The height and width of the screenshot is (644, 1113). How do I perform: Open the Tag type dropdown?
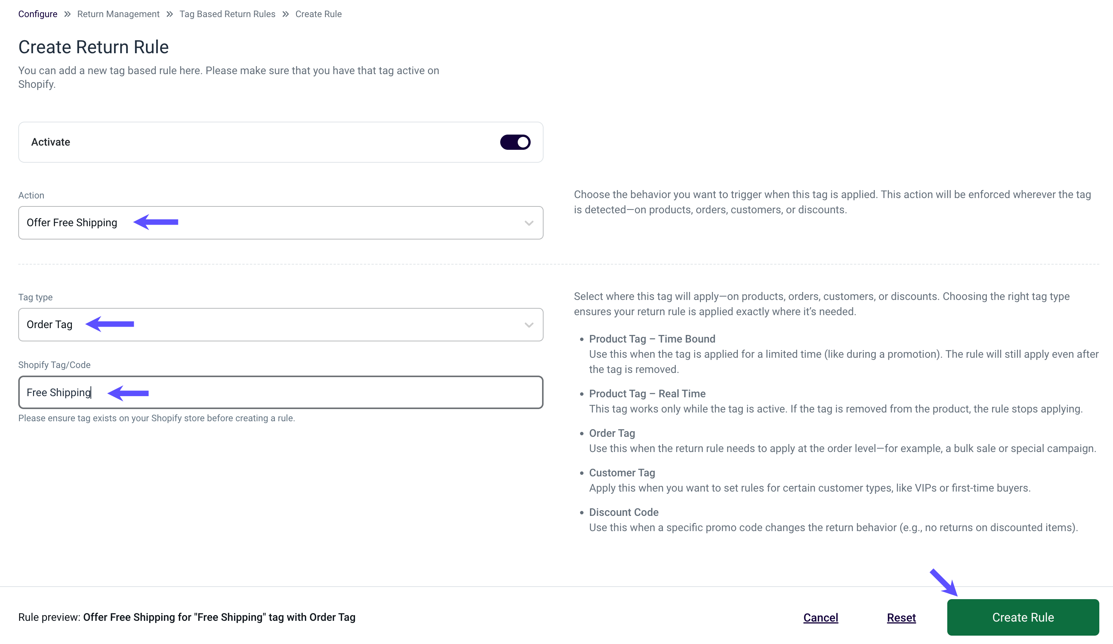(281, 325)
